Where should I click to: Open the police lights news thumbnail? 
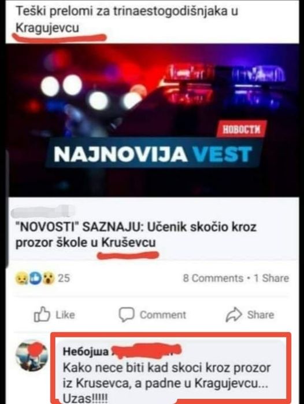(x=152, y=120)
